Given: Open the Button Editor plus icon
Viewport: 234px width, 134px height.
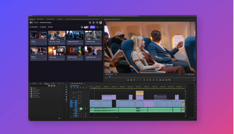Looking at the screenshot, I should [x=194, y=80].
